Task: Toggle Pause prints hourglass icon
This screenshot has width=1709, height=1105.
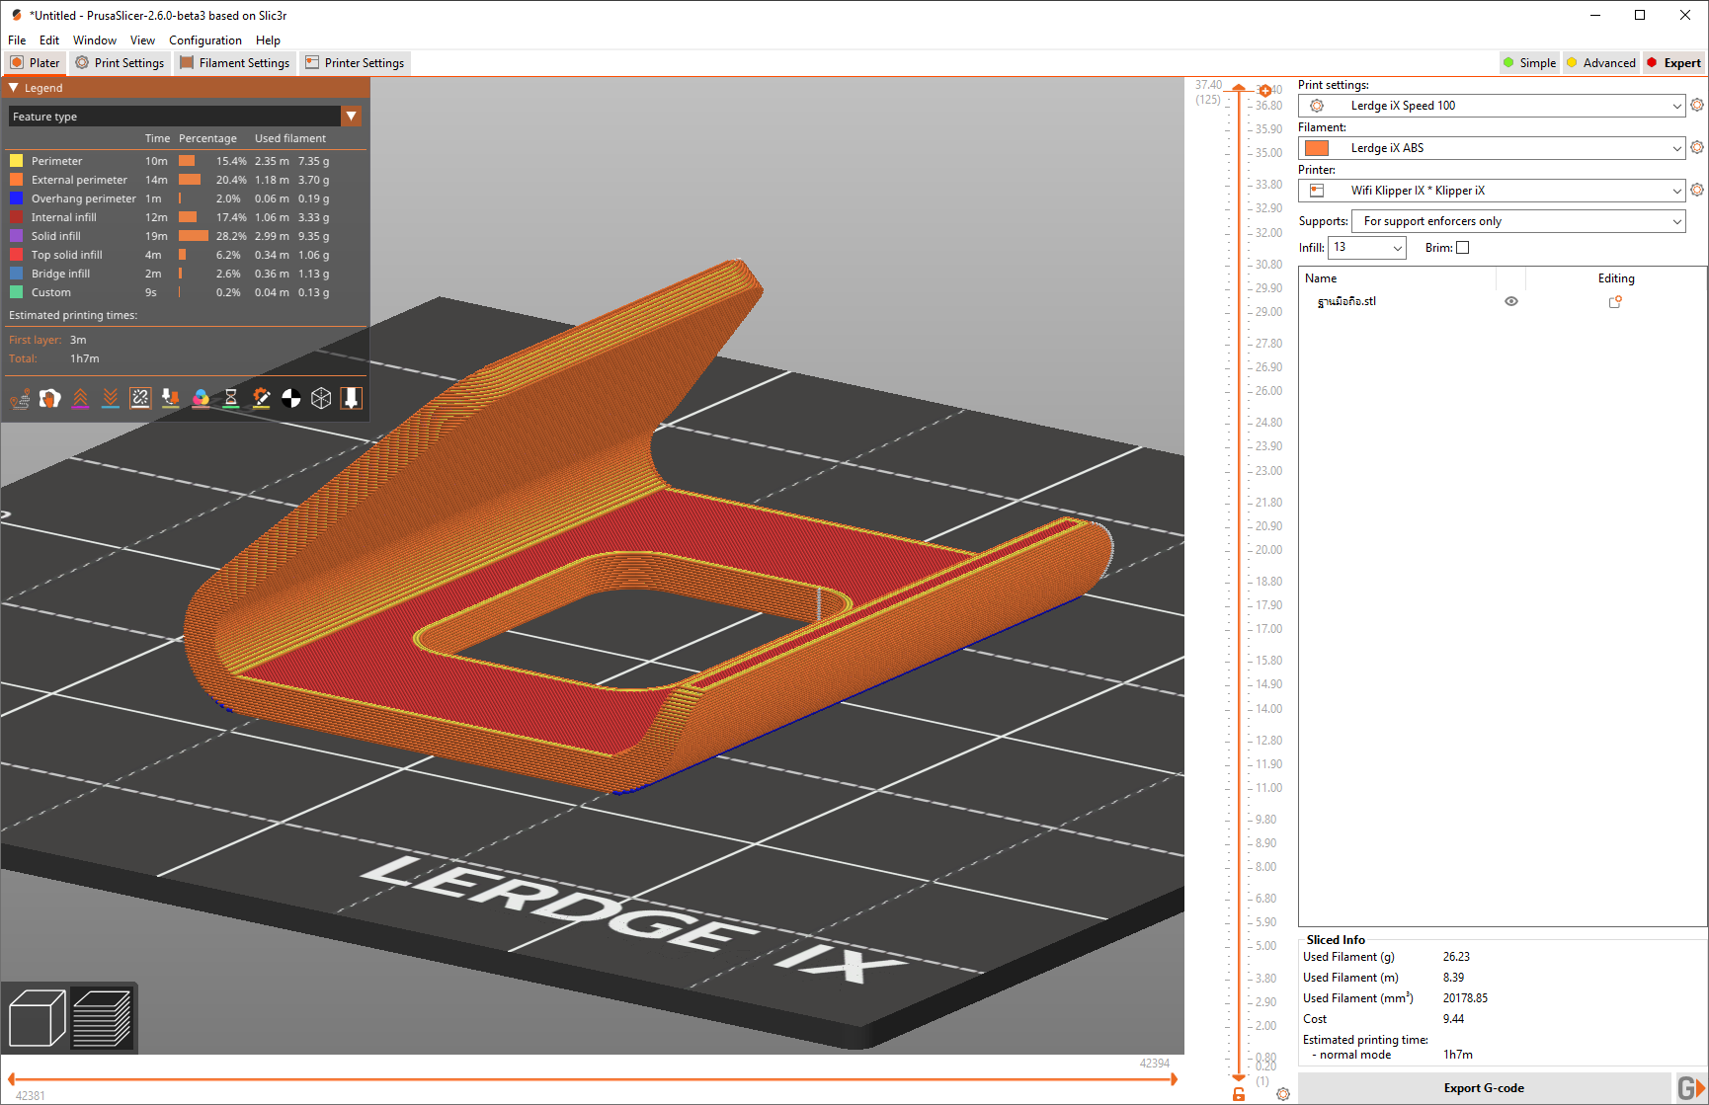Action: [x=231, y=398]
